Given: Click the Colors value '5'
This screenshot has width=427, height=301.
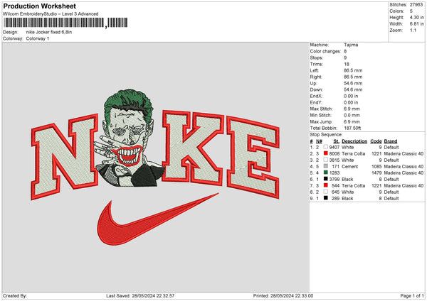Looking at the screenshot, I should [411, 11].
